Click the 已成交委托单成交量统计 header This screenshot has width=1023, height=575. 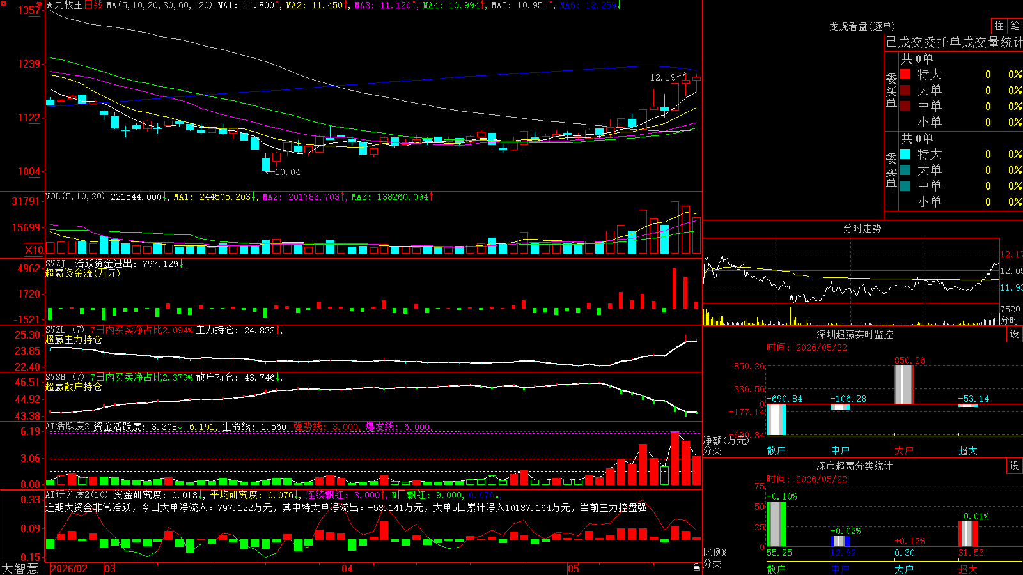(x=954, y=42)
